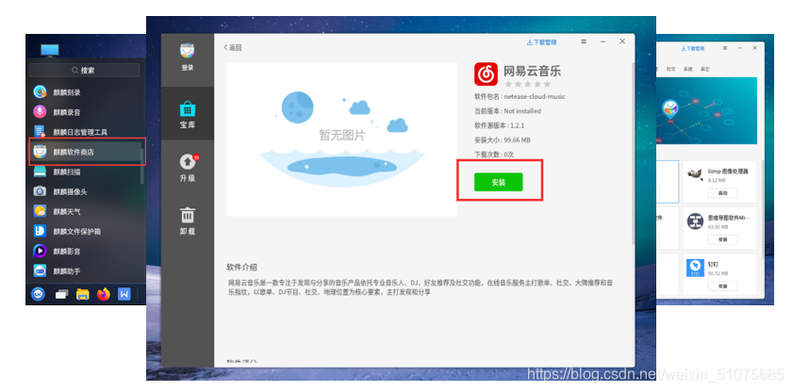Click the 思维导图软件 app icon
Screen dimensions: 793x392
pos(695,220)
